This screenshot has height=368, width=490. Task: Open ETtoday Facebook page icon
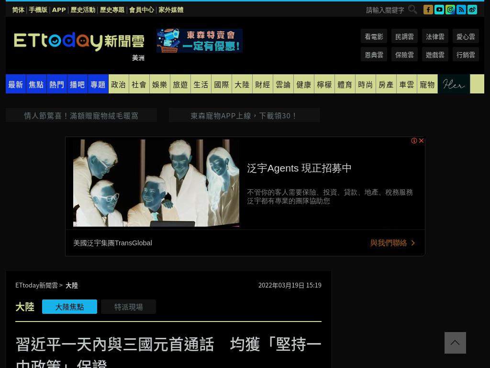[x=428, y=10]
